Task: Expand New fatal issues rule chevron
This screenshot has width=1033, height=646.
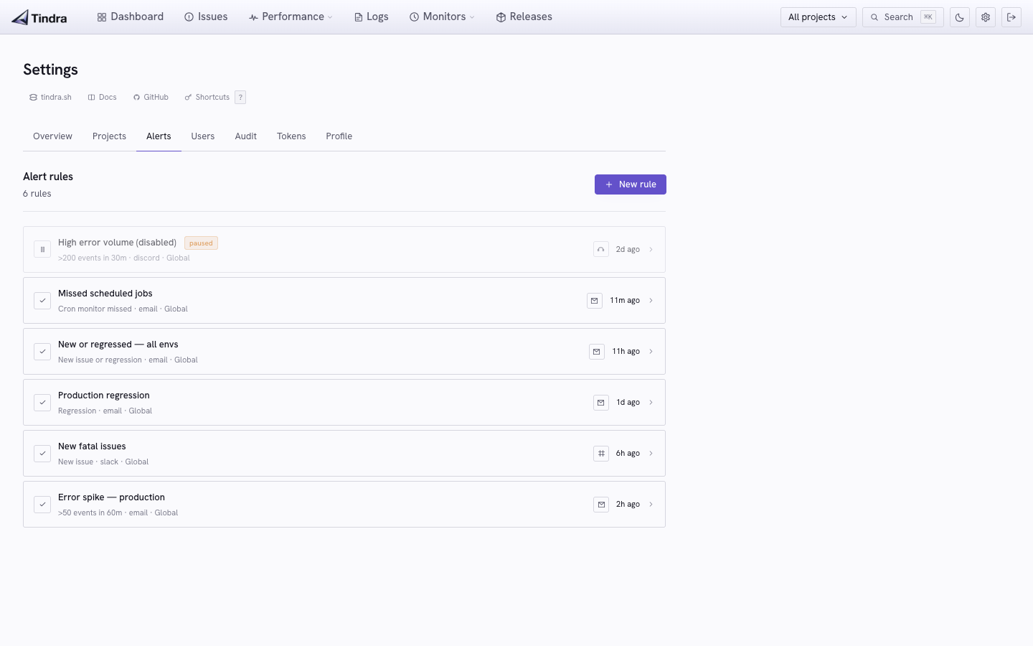Action: click(651, 453)
